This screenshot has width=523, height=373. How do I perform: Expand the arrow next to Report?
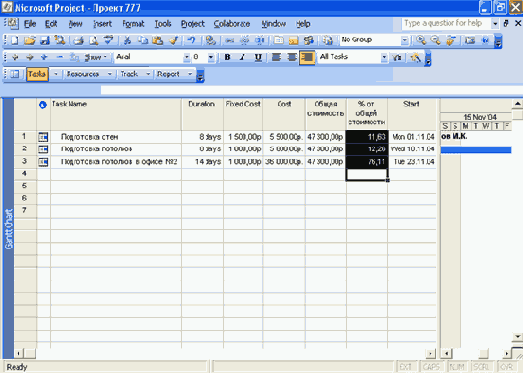[x=190, y=74]
